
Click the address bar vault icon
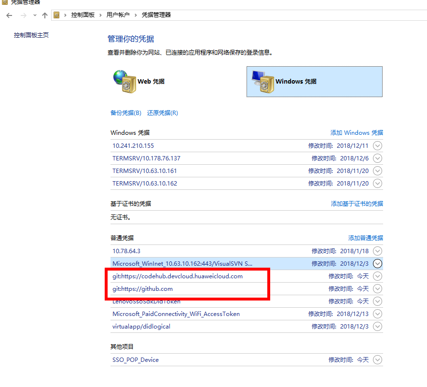(x=56, y=15)
